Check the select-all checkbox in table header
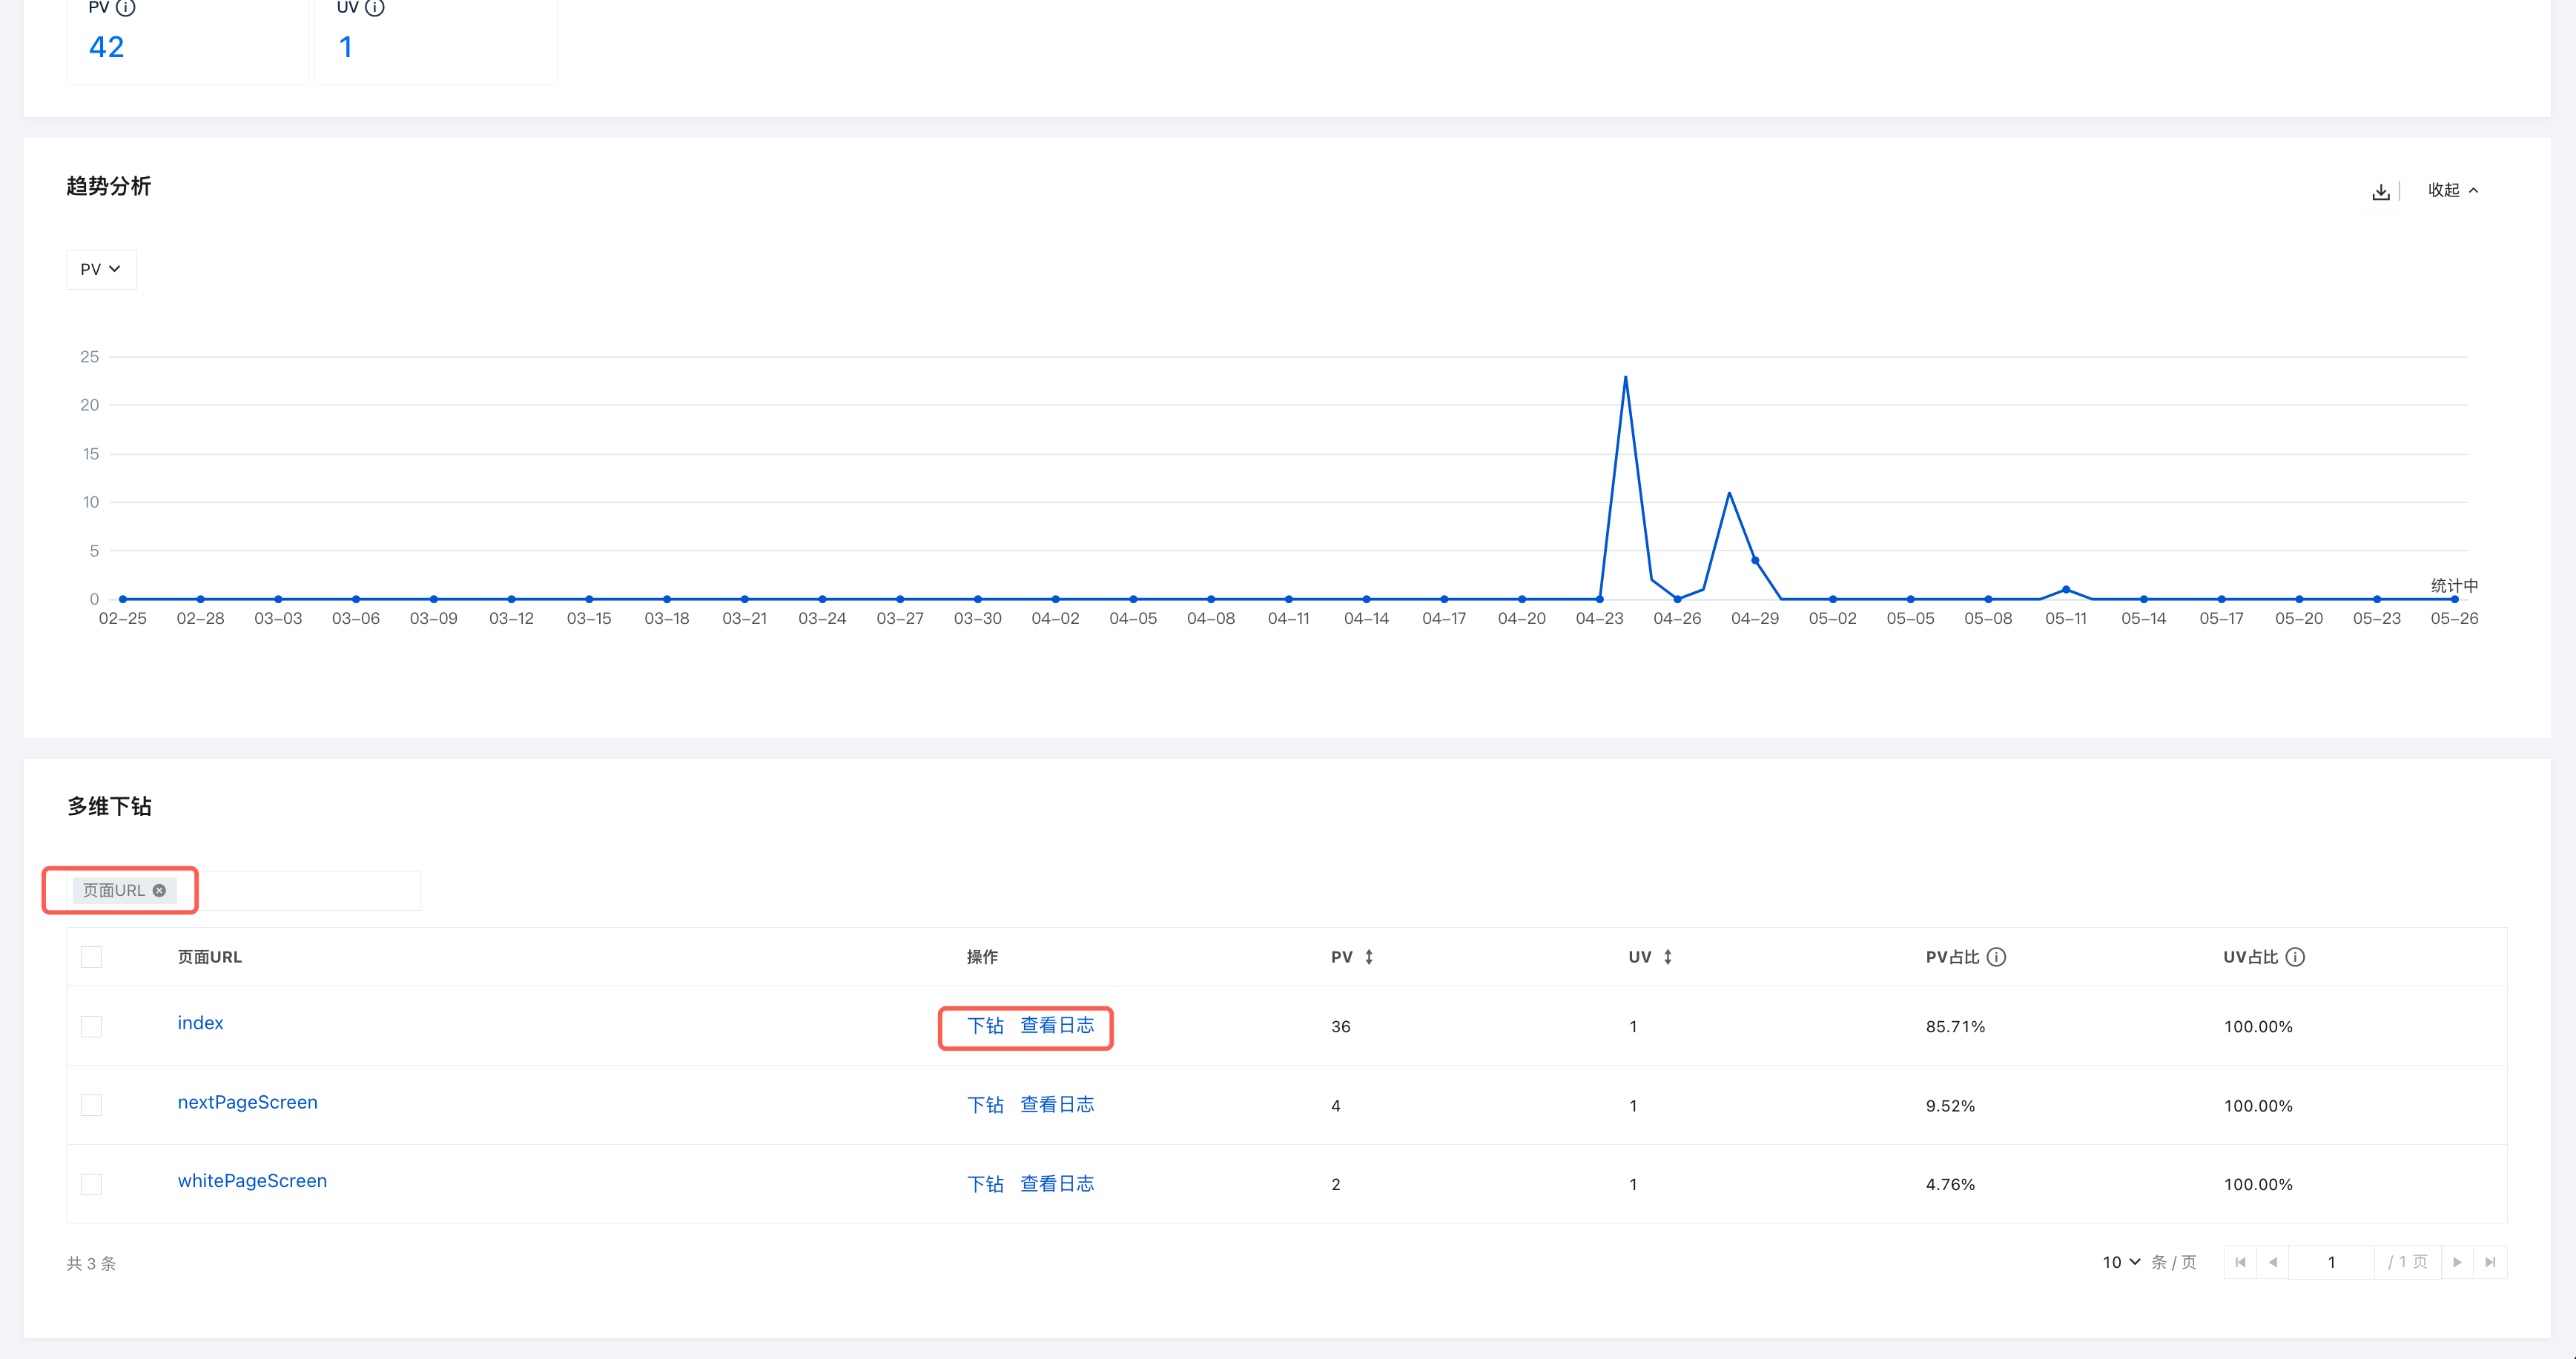2576x1359 pixels. 91,957
